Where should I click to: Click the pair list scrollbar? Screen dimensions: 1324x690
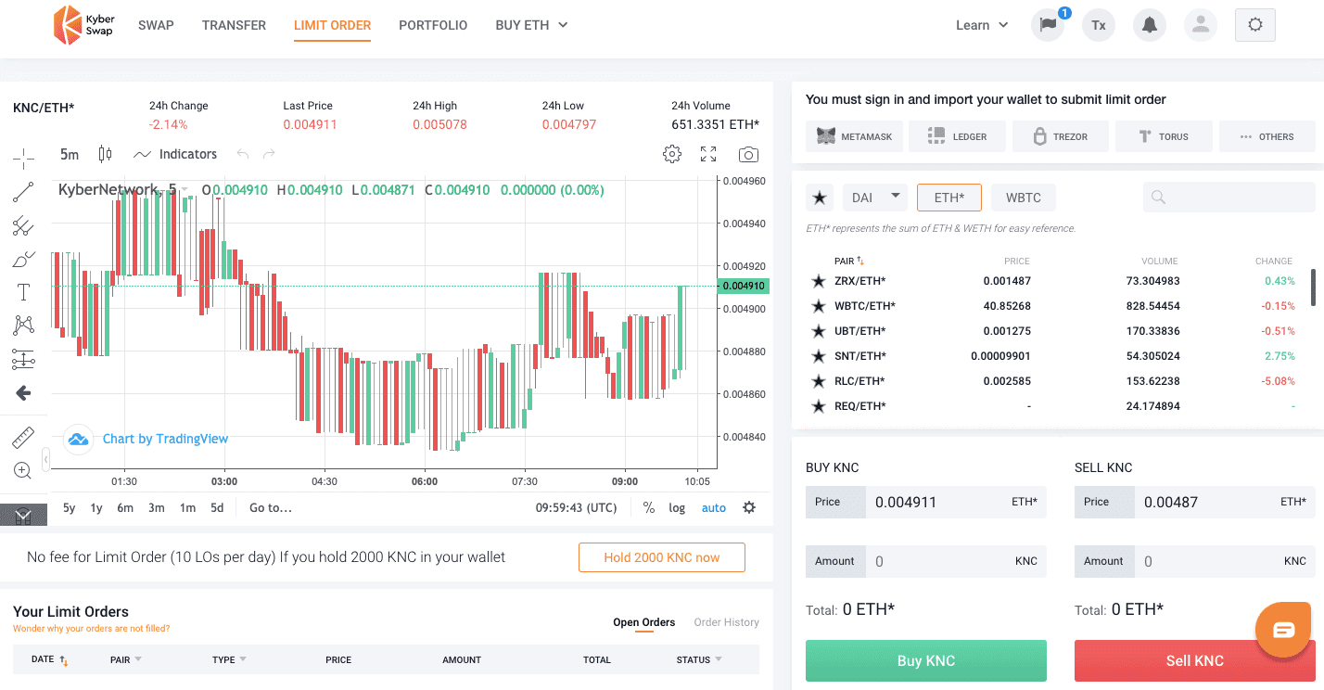click(1313, 287)
